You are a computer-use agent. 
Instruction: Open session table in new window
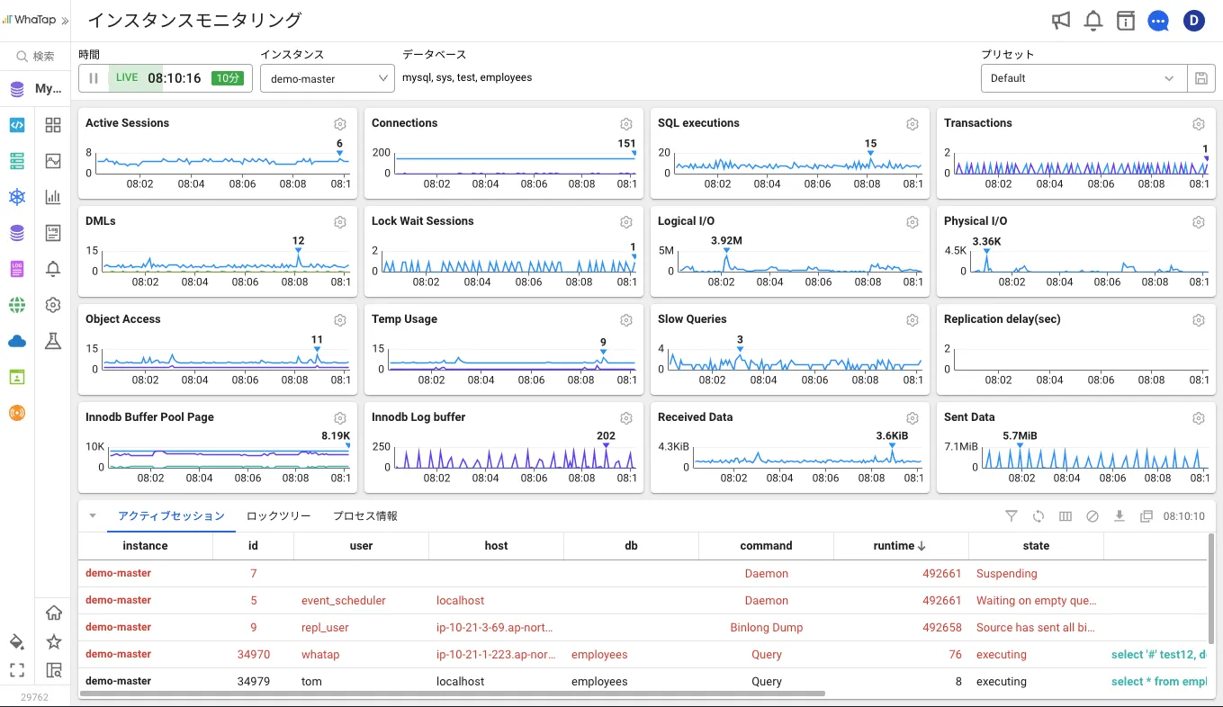1147,516
